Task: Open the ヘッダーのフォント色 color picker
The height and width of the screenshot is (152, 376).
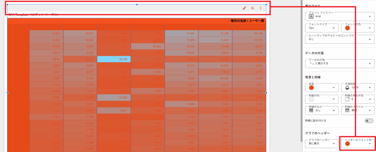Action: click(357, 143)
